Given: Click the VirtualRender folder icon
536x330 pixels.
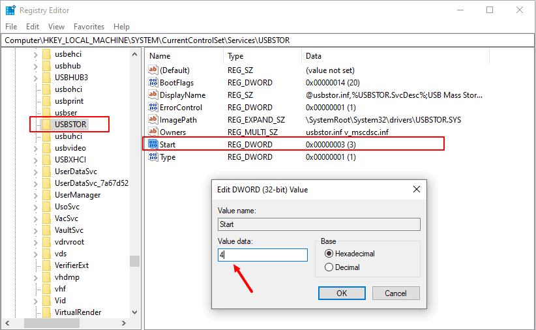Looking at the screenshot, I should (x=46, y=312).
